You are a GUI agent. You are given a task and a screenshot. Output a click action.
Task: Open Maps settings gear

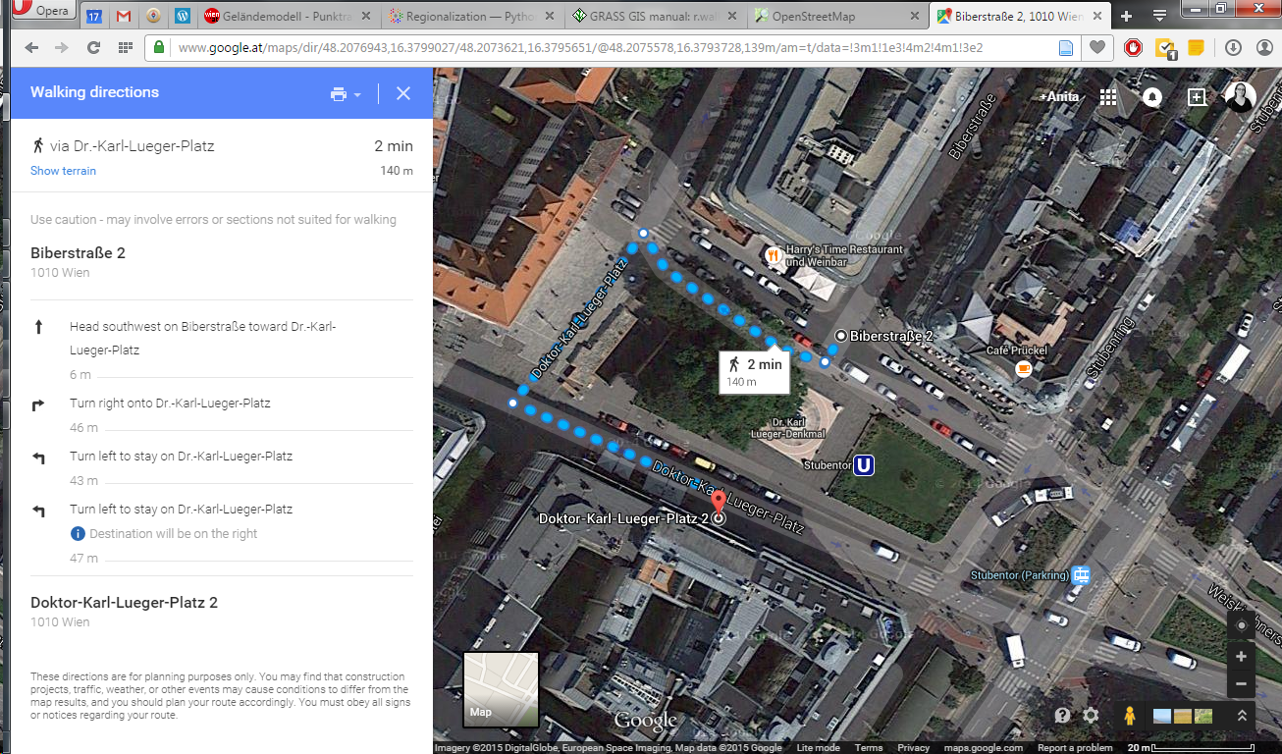(1091, 716)
